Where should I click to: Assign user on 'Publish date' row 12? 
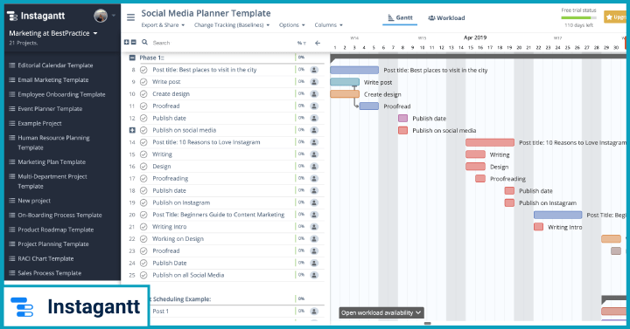tap(314, 118)
